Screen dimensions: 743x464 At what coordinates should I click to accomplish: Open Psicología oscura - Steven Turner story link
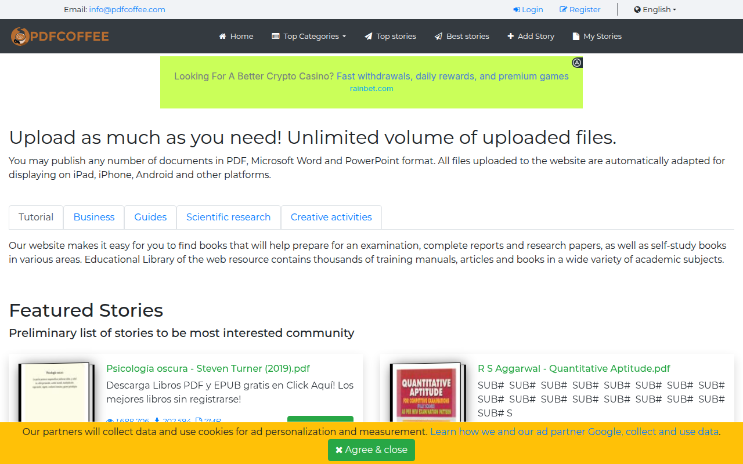point(208,368)
